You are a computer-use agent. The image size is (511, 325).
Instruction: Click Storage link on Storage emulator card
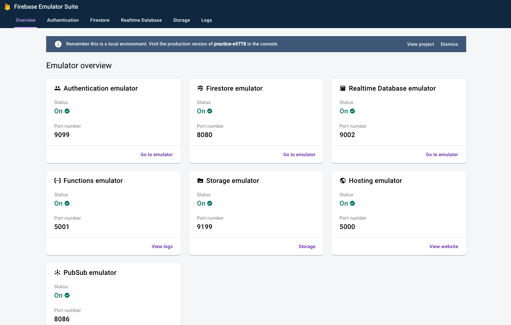[x=307, y=246]
